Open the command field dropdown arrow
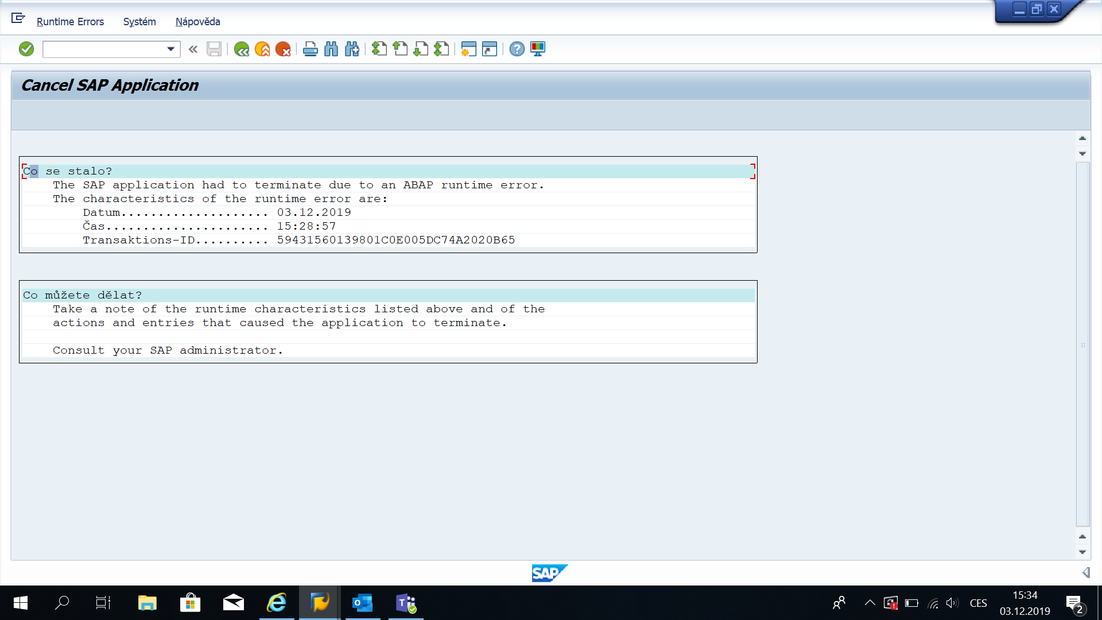The image size is (1102, 620). (170, 49)
